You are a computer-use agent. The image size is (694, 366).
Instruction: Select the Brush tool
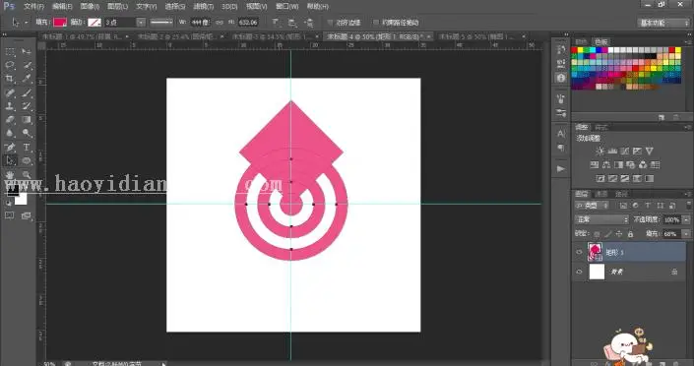point(27,92)
